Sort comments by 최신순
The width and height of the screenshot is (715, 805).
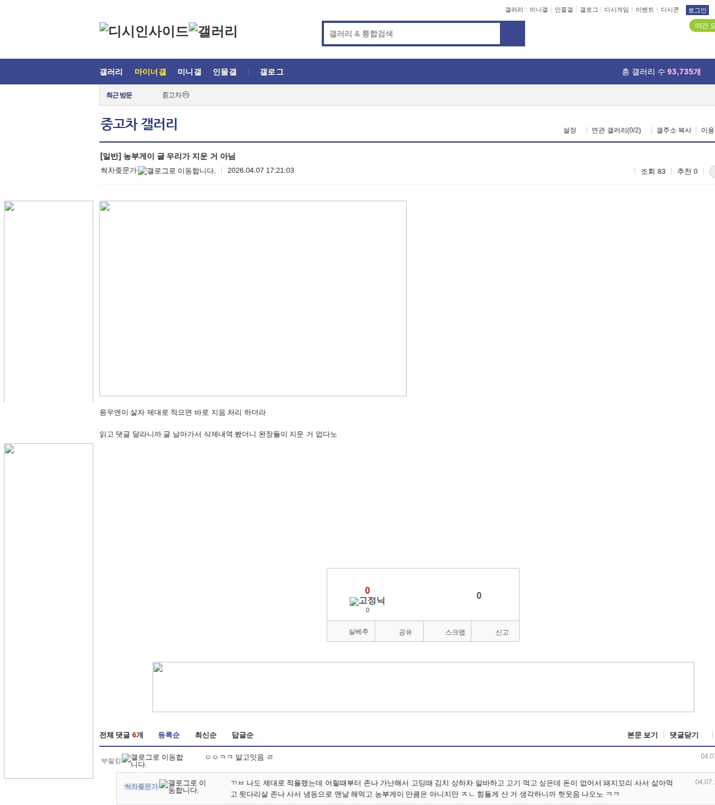tap(206, 735)
